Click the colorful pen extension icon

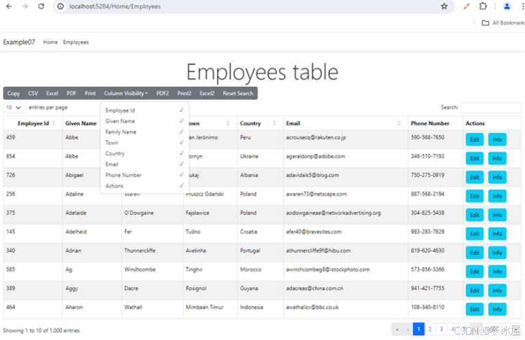[466, 6]
